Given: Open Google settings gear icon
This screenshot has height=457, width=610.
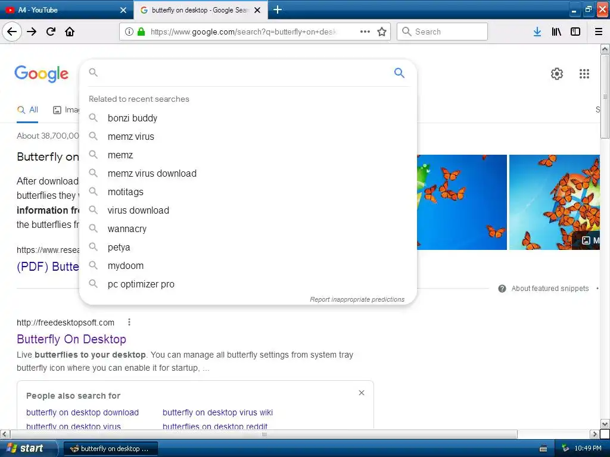Looking at the screenshot, I should point(557,73).
